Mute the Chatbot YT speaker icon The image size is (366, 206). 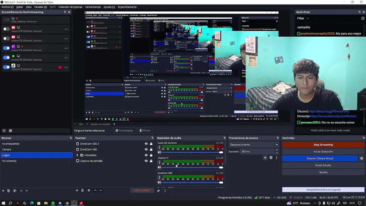tap(160, 167)
